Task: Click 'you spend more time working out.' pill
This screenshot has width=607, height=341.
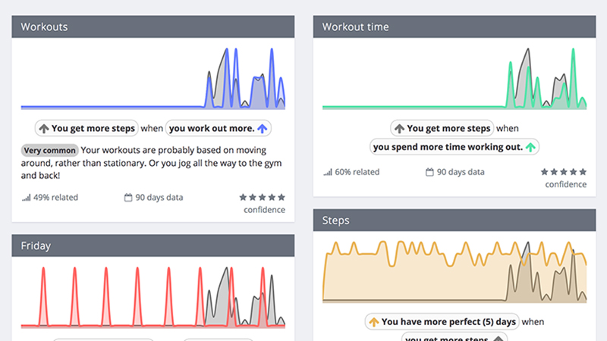Action: pos(454,147)
